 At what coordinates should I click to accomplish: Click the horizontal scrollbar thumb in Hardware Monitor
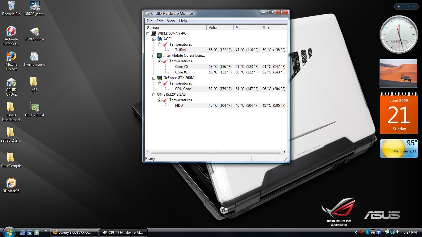216,152
